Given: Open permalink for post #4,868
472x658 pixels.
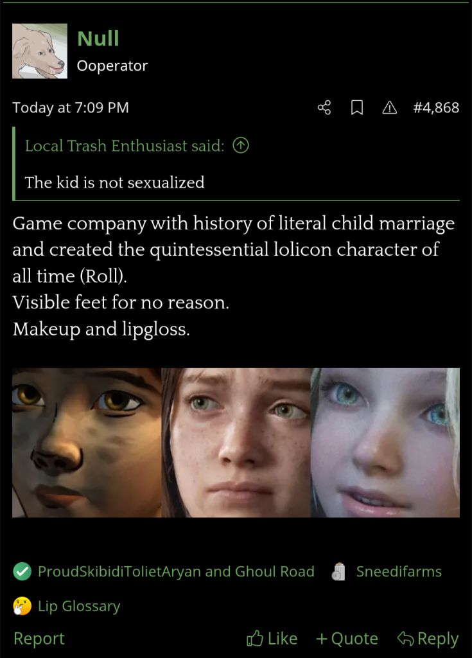Looking at the screenshot, I should (436, 108).
